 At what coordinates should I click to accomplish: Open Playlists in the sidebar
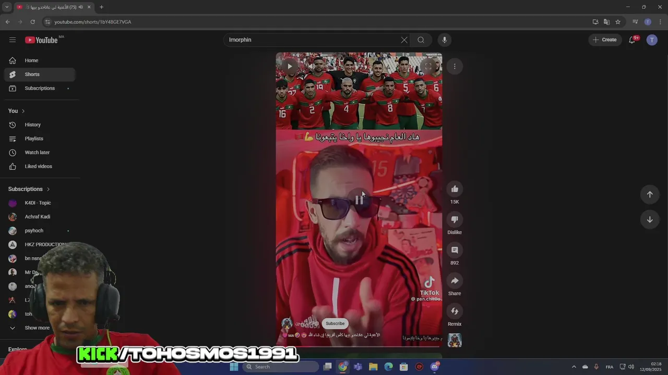tap(40, 139)
